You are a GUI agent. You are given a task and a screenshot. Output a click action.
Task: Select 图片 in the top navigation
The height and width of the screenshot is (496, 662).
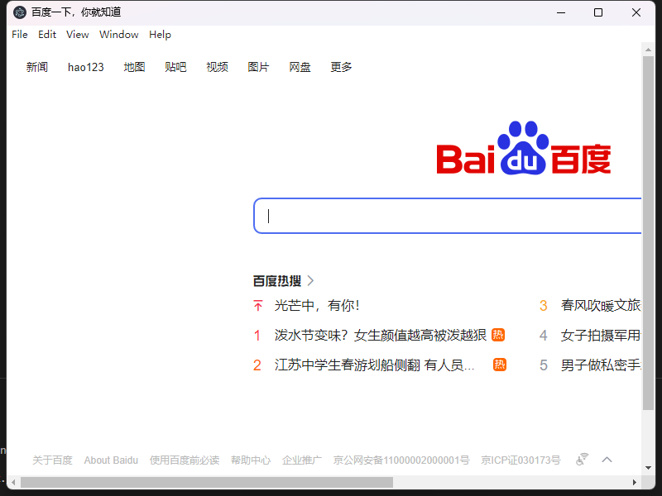(x=258, y=67)
